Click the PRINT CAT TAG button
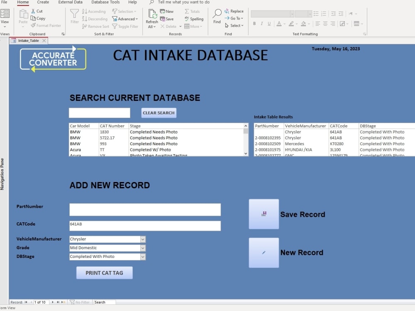415x311 pixels. (104, 272)
